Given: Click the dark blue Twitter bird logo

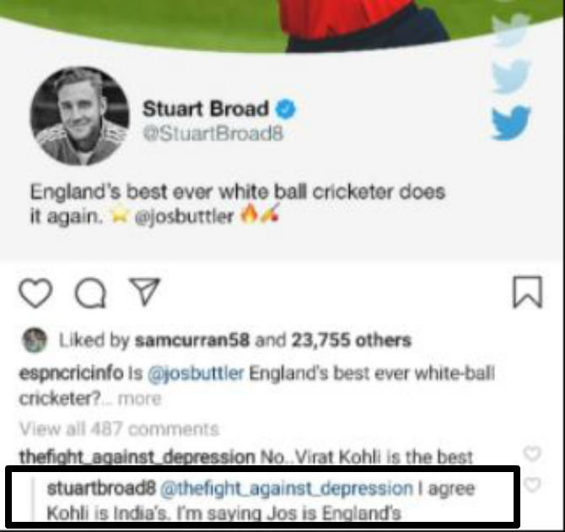Looking at the screenshot, I should [511, 122].
